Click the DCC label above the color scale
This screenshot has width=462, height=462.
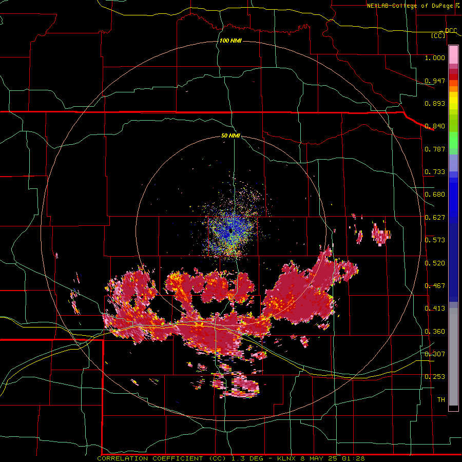pyautogui.click(x=451, y=30)
